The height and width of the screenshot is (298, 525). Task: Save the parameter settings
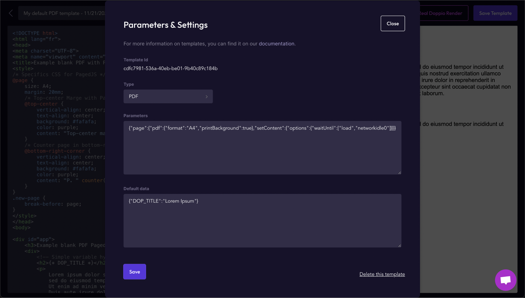pyautogui.click(x=134, y=272)
